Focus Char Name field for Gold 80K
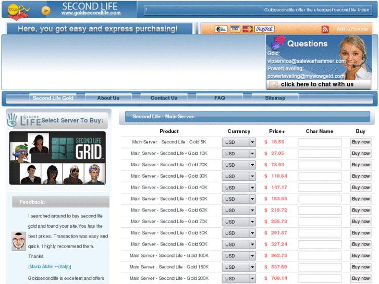Image resolution: width=379 pixels, height=284 pixels. coord(320,233)
